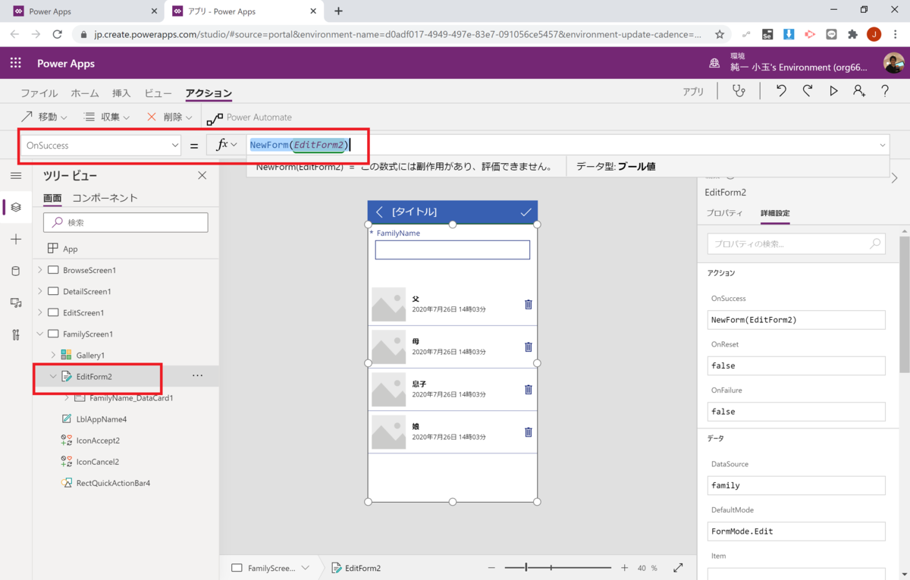Open Data sources cylinder icon

[16, 271]
